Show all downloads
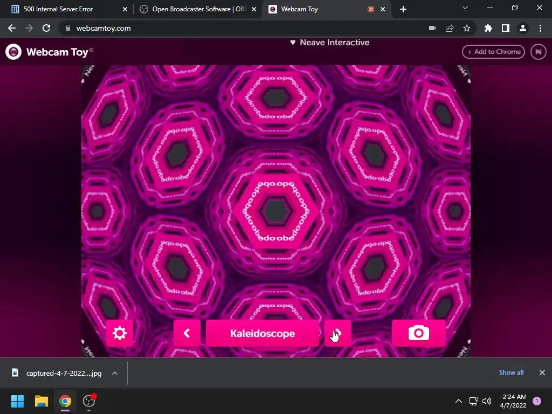The width and height of the screenshot is (552, 414). pos(511,372)
